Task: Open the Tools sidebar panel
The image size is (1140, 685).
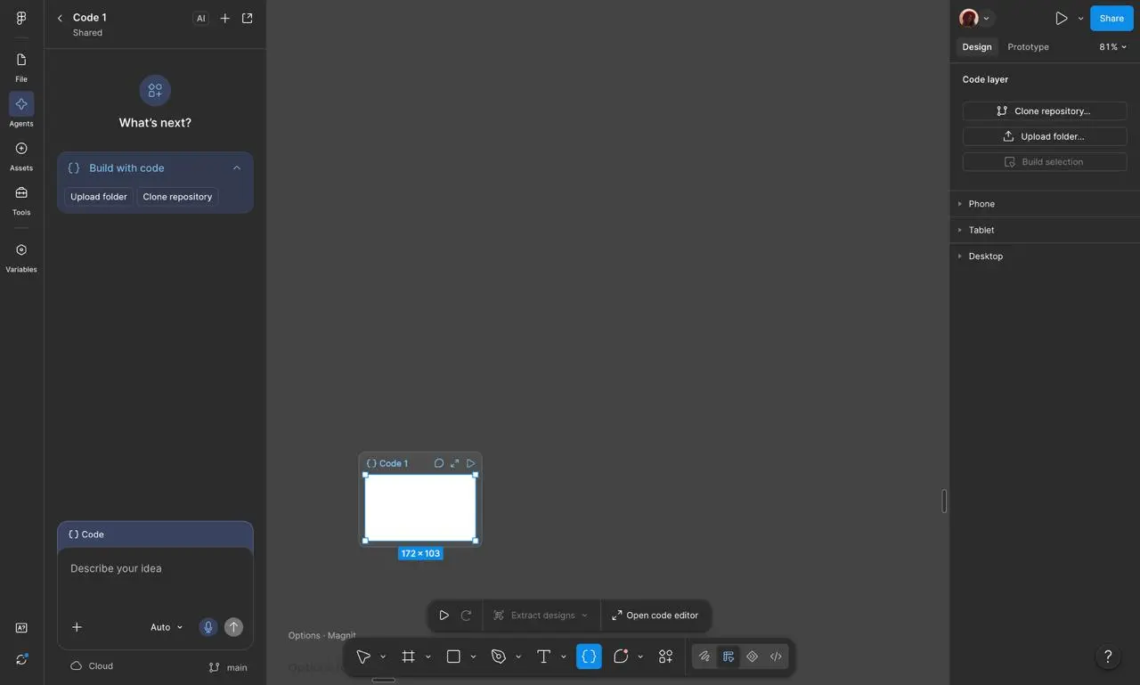Action: click(x=21, y=200)
